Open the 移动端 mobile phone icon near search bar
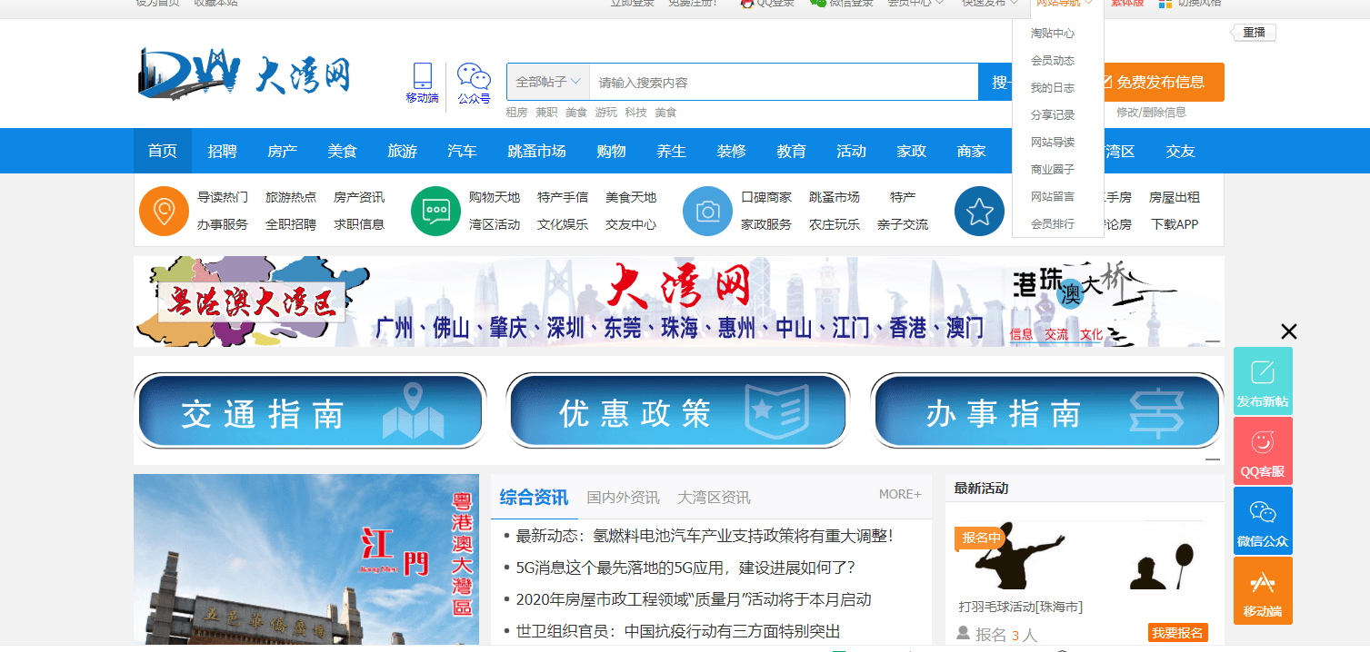 click(x=422, y=77)
